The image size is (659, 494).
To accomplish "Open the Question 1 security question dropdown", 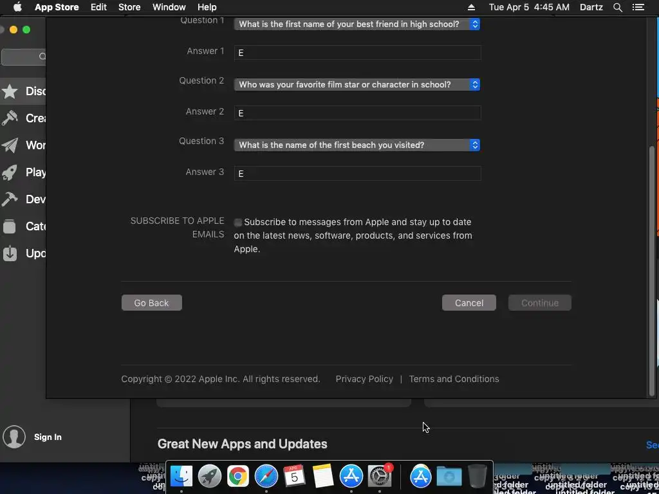I will (x=357, y=24).
